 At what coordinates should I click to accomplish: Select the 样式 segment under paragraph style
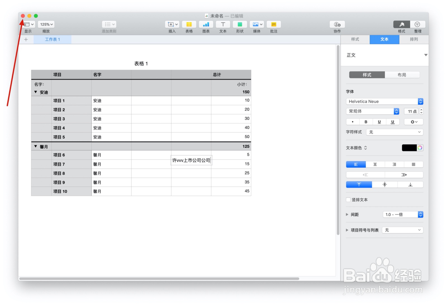point(367,75)
